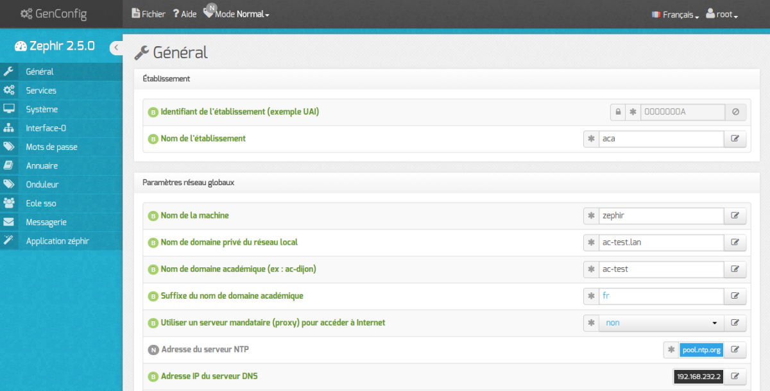Select Général in the sidebar

61,72
